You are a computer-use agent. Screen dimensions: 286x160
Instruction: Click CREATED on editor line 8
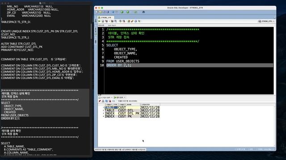[121, 57]
